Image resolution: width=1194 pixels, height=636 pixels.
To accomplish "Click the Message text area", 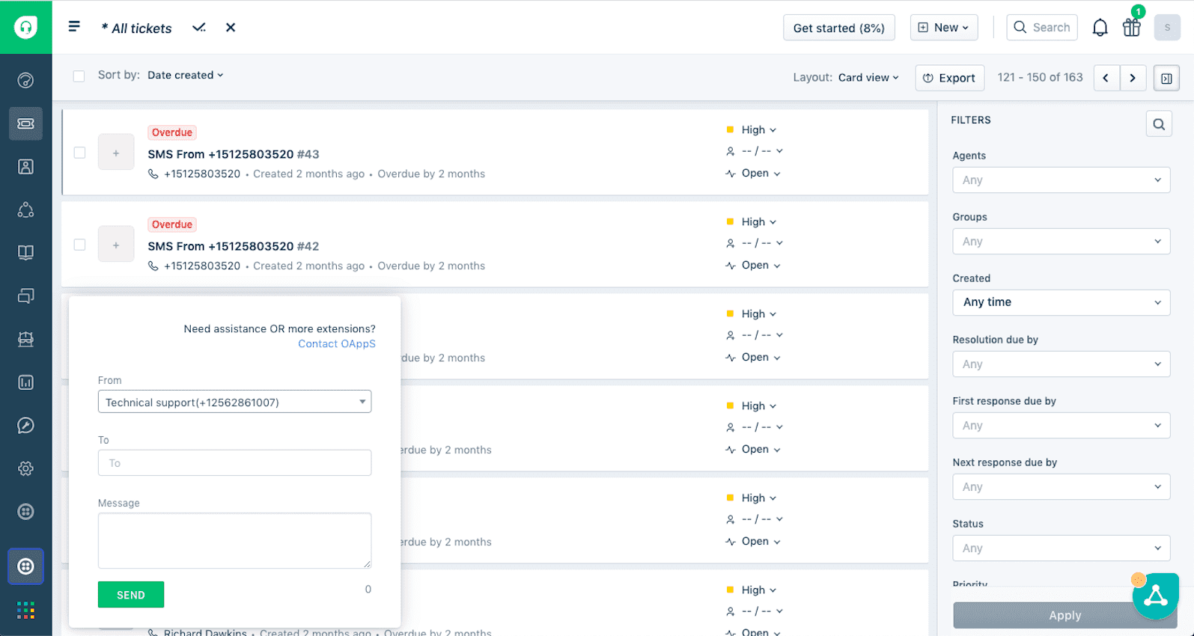I will click(x=234, y=540).
